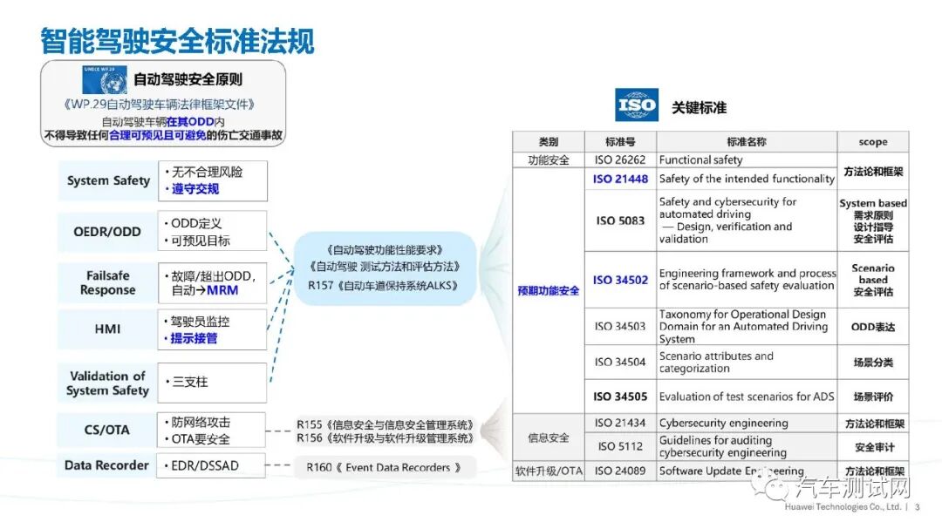
Task: Select the 软件升级/OTA category cell
Action: click(x=549, y=471)
